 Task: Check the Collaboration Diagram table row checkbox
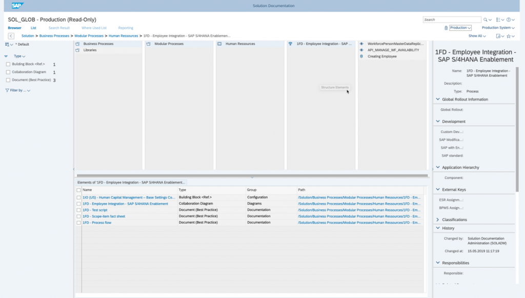click(x=78, y=204)
